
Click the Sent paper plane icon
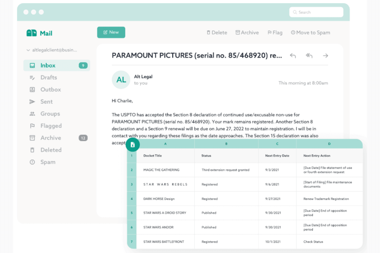coord(32,102)
